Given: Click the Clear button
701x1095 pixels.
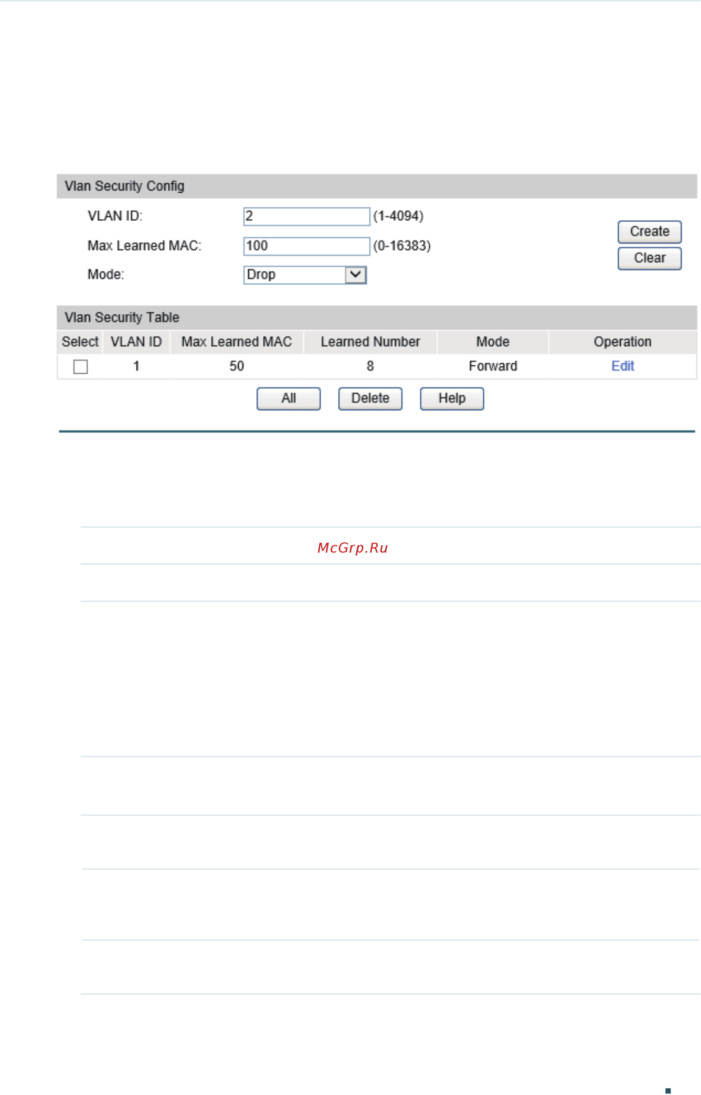Looking at the screenshot, I should coord(650,258).
